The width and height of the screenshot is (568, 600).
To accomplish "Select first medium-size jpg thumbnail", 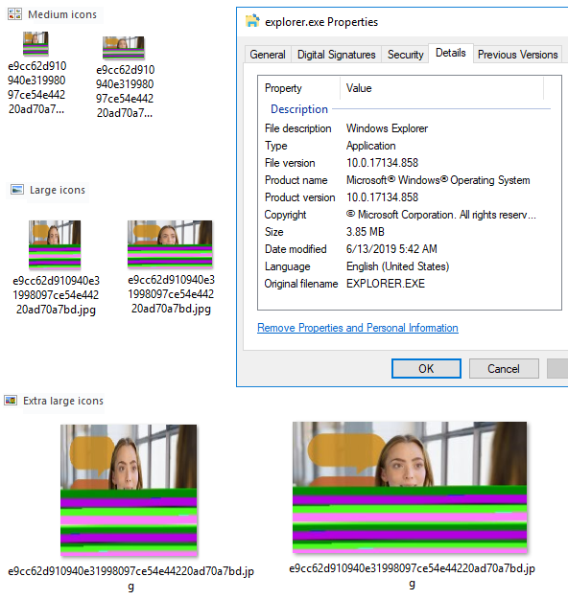I will [x=35, y=43].
